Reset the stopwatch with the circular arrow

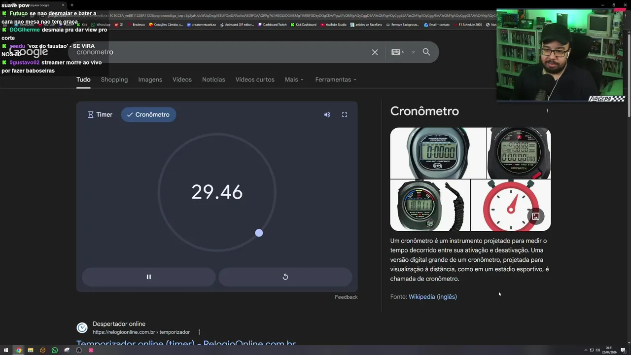pyautogui.click(x=285, y=277)
